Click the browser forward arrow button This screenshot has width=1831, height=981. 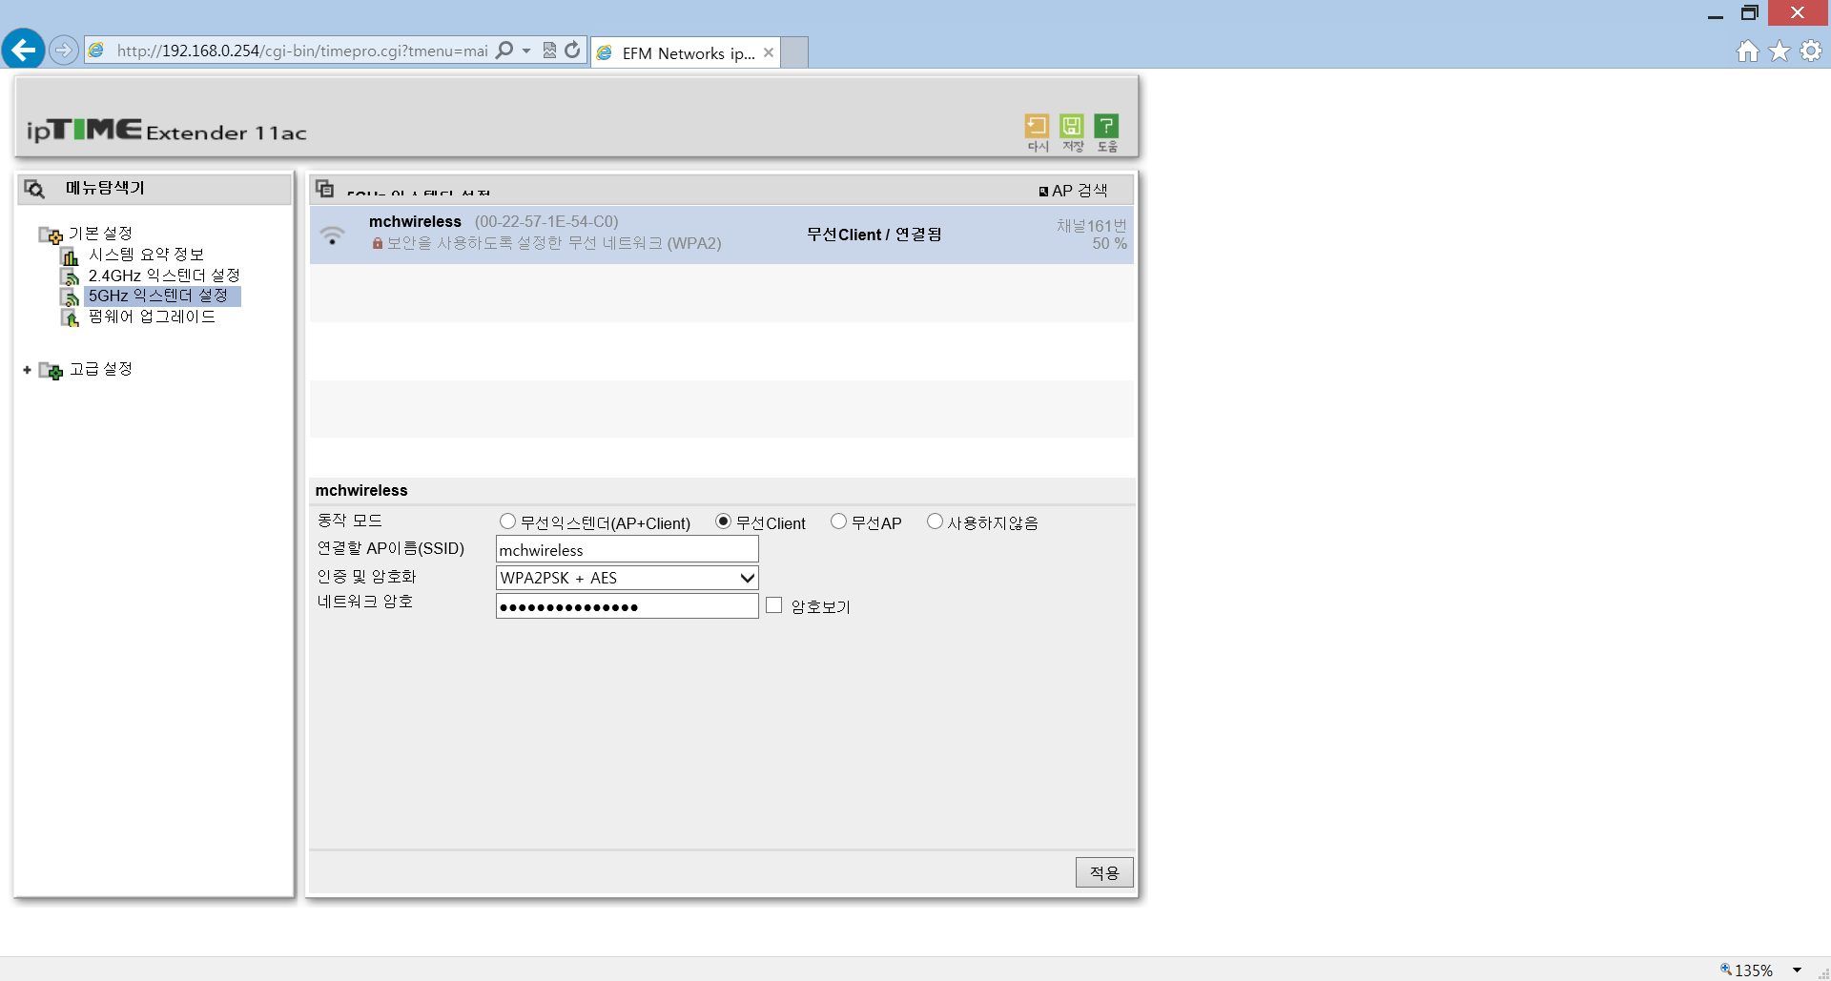pos(64,50)
